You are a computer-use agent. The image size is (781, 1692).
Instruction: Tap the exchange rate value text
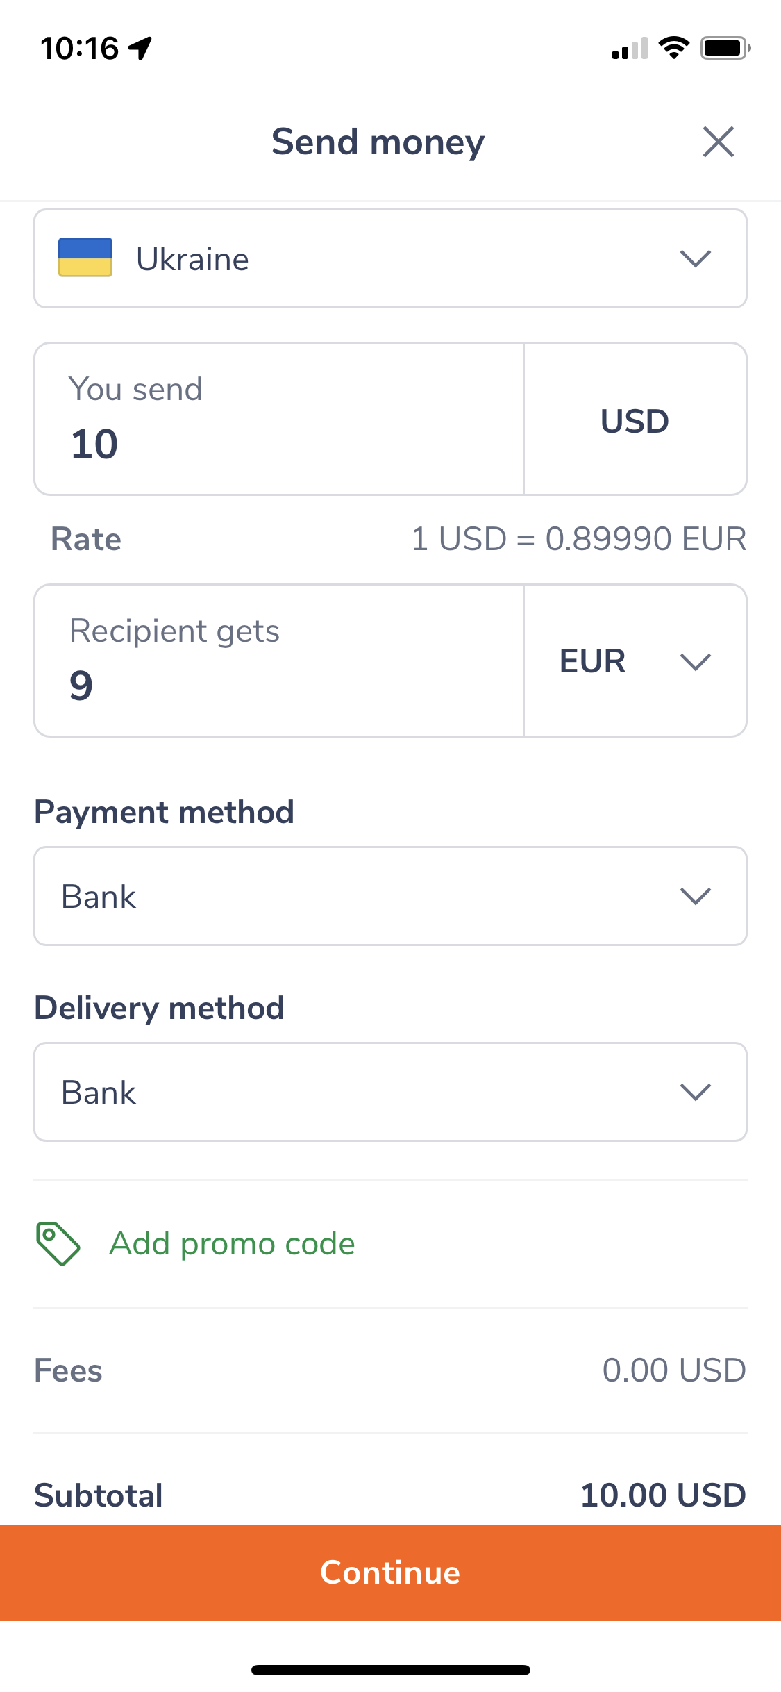(x=578, y=539)
